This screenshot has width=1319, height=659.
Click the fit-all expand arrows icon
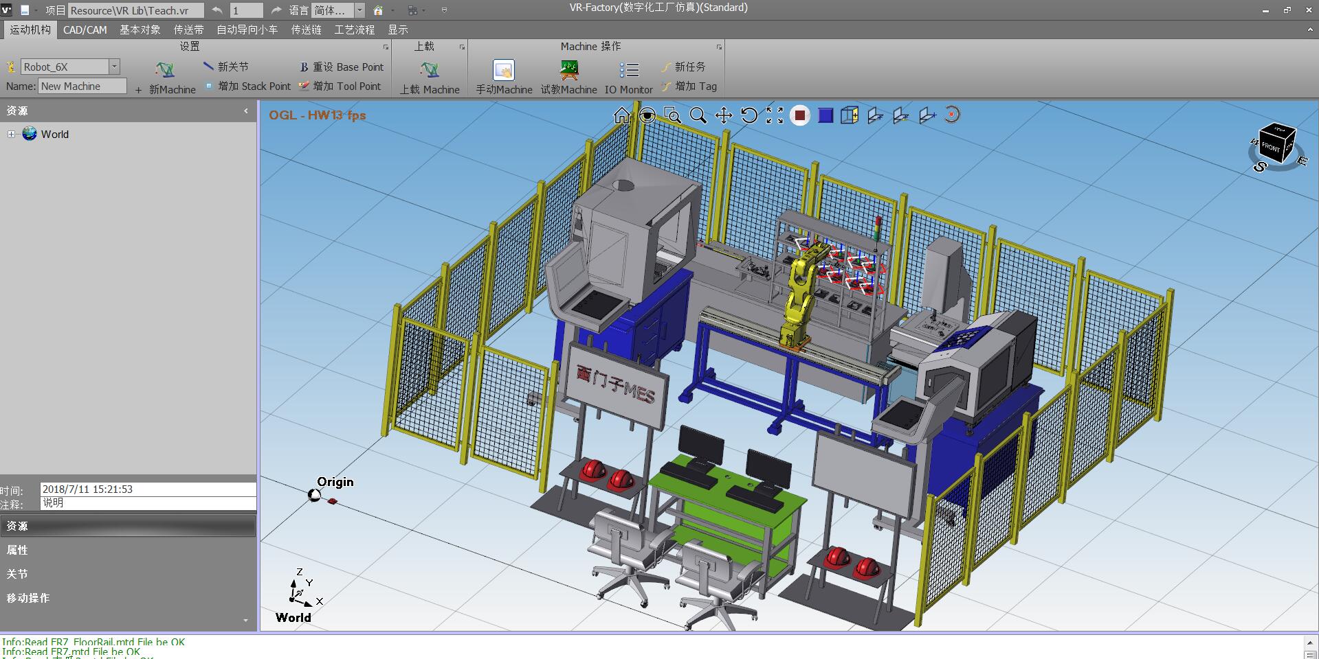775,115
